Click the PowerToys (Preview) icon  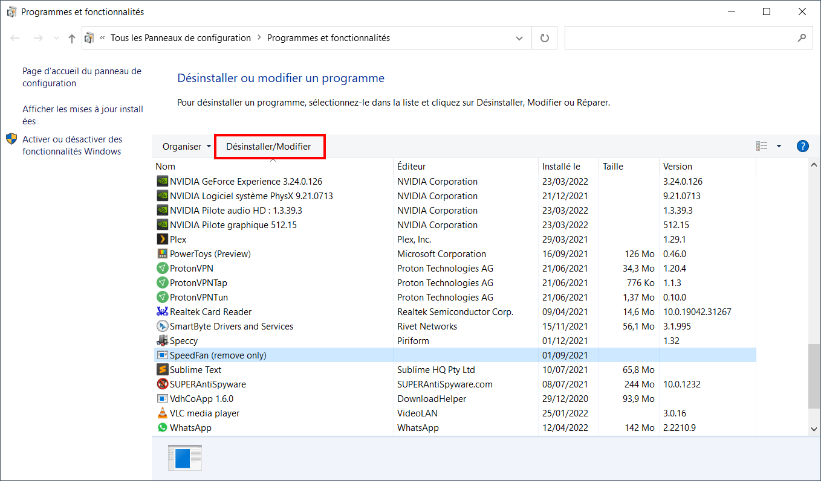point(162,254)
